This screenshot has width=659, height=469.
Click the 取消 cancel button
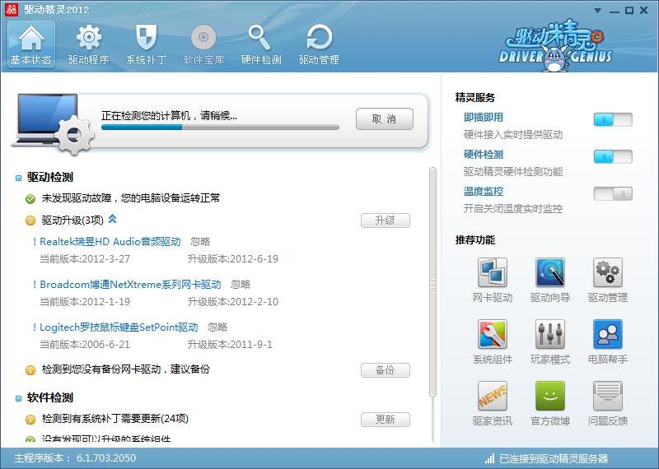tap(384, 119)
